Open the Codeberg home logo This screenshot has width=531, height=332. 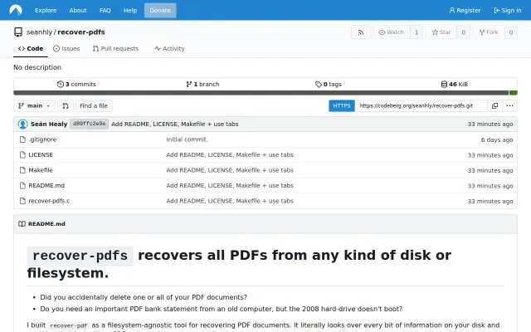[x=16, y=10]
